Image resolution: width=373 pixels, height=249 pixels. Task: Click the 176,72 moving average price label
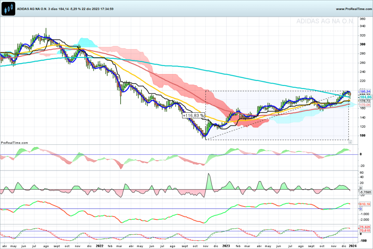[365, 101]
